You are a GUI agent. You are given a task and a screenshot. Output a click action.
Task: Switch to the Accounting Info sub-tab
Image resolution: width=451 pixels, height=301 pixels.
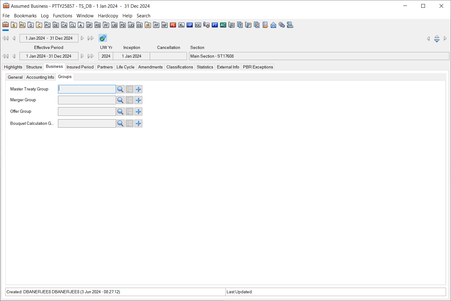(40, 77)
